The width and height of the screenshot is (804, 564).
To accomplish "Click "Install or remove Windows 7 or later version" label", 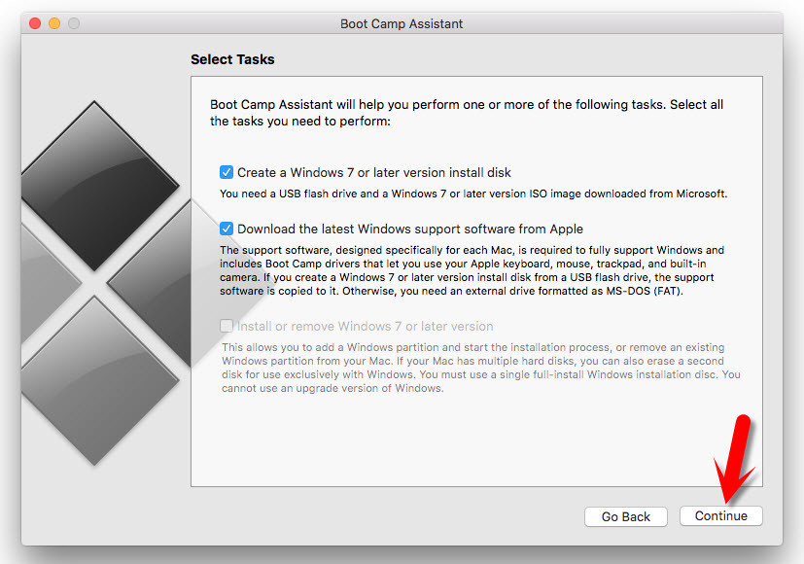I will tap(366, 327).
